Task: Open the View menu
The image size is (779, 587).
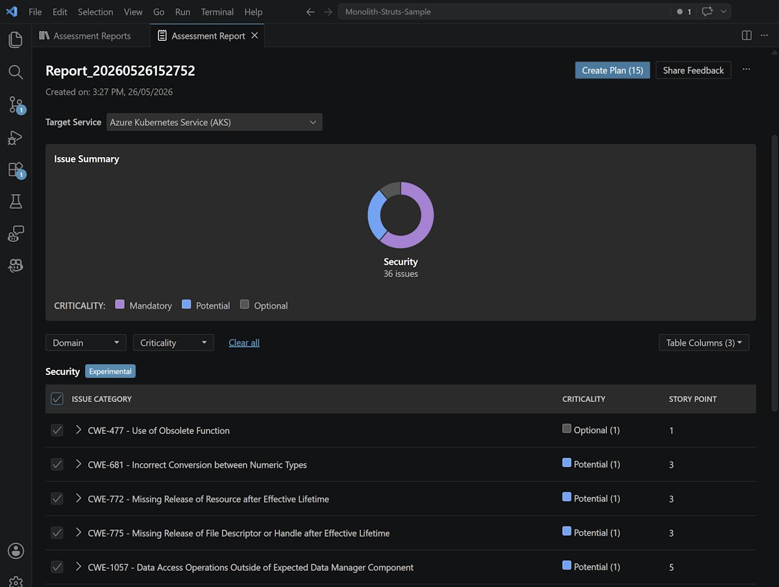Action: [x=133, y=12]
